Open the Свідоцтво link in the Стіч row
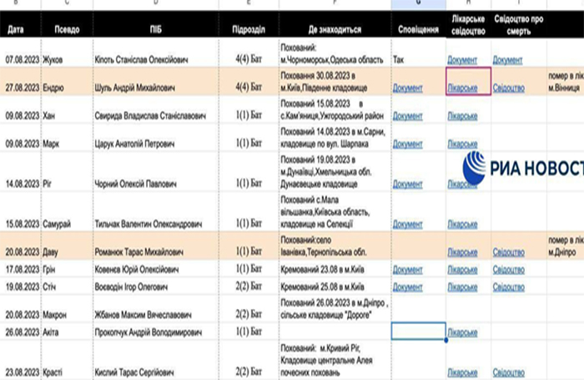The height and width of the screenshot is (380, 584). click(509, 287)
